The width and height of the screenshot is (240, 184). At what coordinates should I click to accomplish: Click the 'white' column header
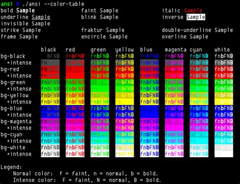point(222,50)
